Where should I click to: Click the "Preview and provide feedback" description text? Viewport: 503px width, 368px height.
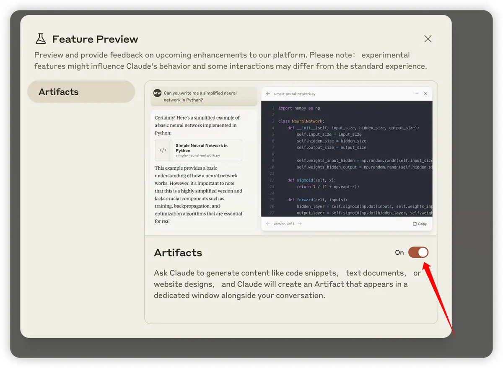click(x=231, y=60)
